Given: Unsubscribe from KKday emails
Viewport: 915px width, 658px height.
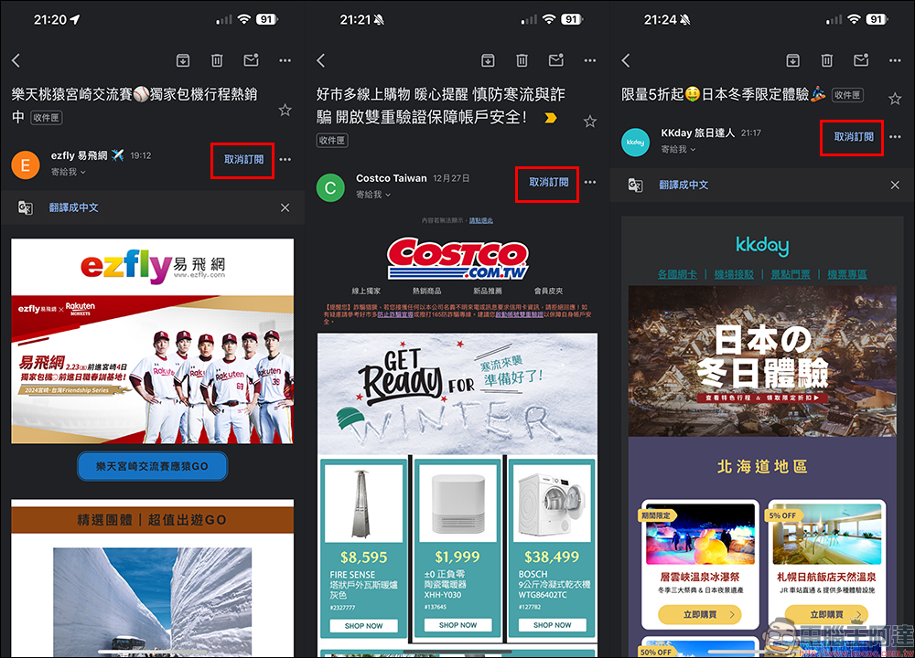Looking at the screenshot, I should click(x=854, y=136).
